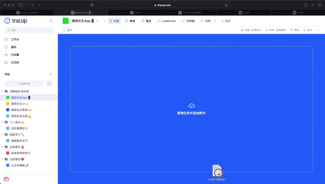
Task: Click the new project folder icon
Action: pos(49,83)
